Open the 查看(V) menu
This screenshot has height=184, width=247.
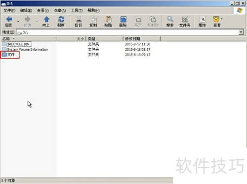click(43, 10)
